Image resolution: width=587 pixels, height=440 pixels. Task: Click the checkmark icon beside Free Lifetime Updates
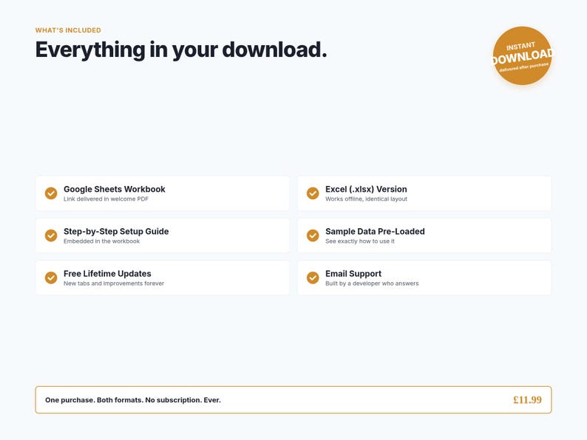(x=51, y=278)
